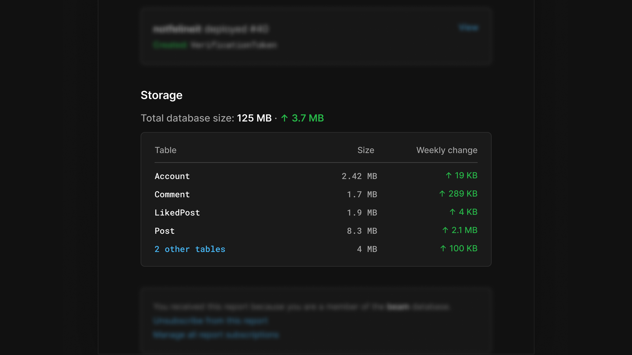Click the green arrow next to Comment's 289 KB
632x355 pixels.
pos(443,194)
